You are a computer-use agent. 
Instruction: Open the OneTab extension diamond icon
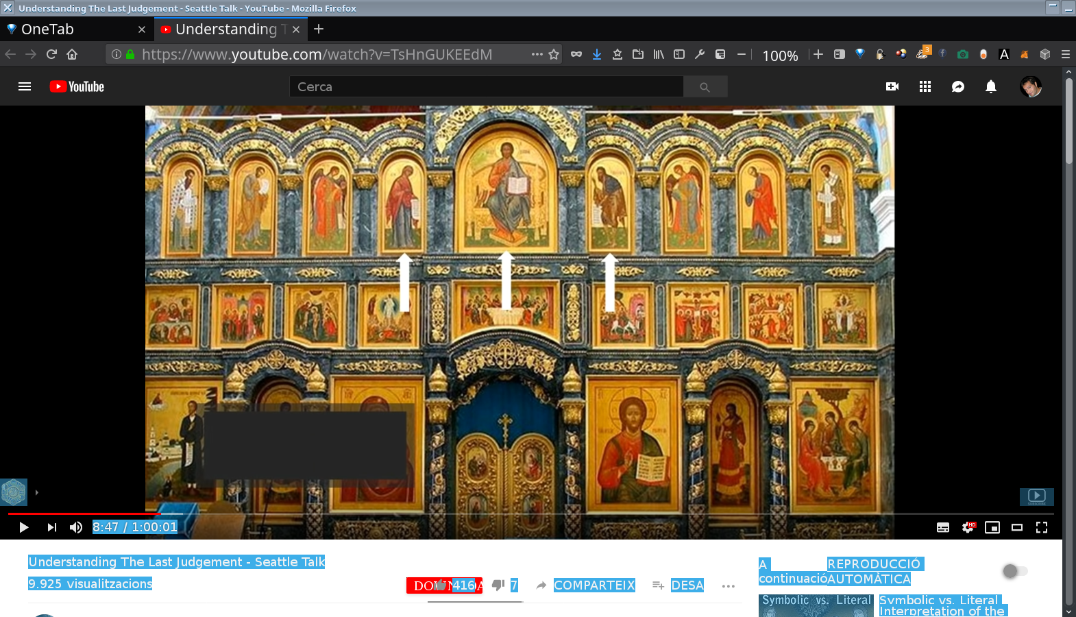click(x=860, y=54)
